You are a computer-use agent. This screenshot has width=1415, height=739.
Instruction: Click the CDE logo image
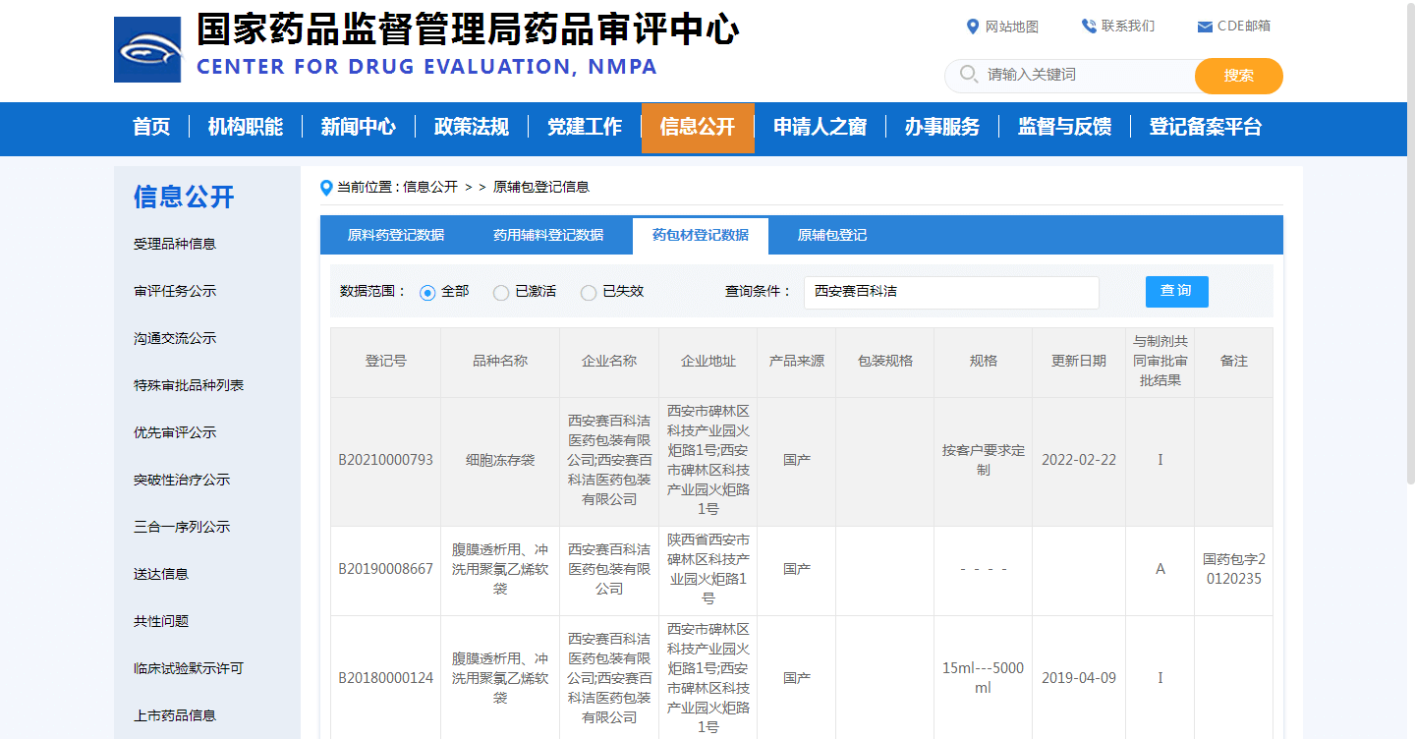click(147, 49)
